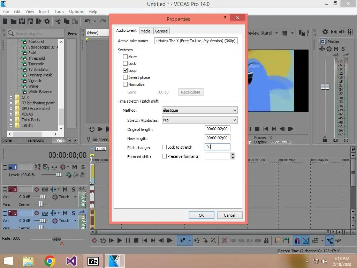Select the Zoom edit tool magnifier
This screenshot has width=357, height=268.
213,240
